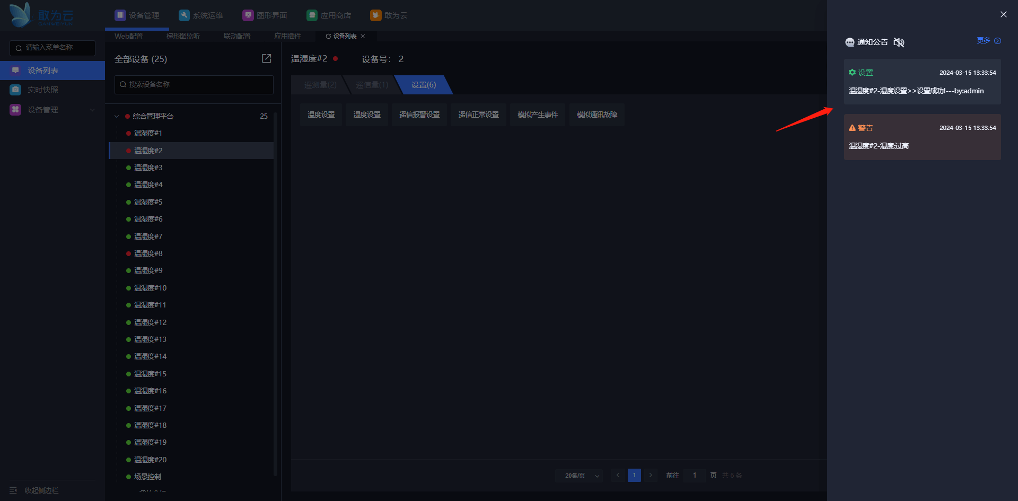Open the 应用商店 store icon
Image resolution: width=1018 pixels, height=501 pixels.
312,15
